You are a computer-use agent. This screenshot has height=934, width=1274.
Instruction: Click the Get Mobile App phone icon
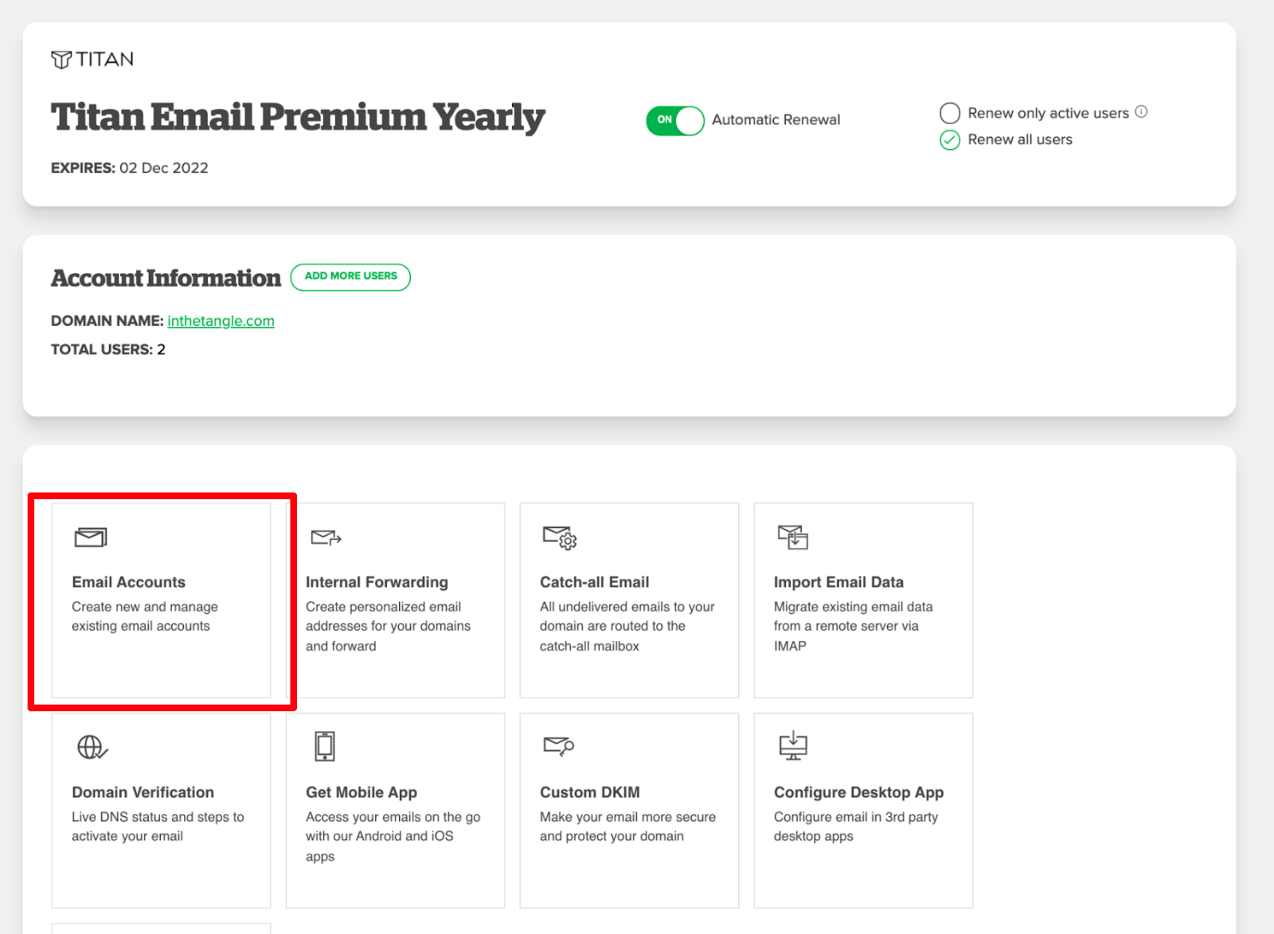coord(324,746)
